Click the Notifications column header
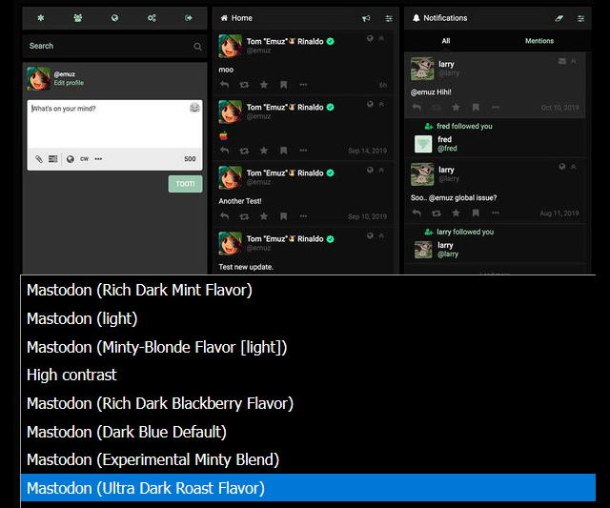This screenshot has height=508, width=610. 439,18
